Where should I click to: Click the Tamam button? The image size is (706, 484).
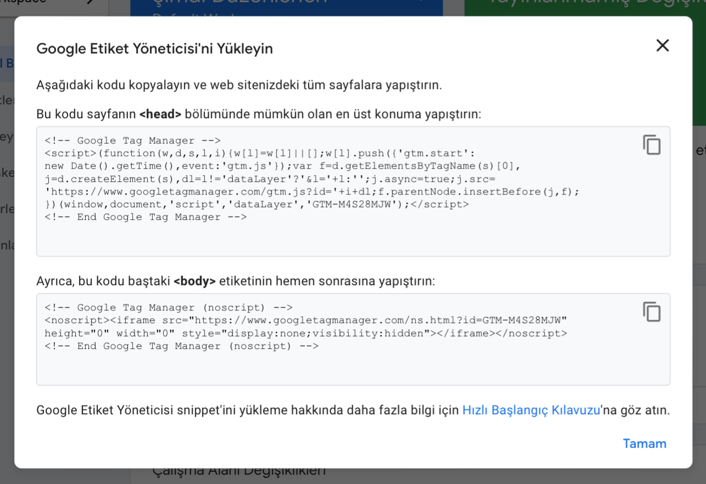[644, 444]
